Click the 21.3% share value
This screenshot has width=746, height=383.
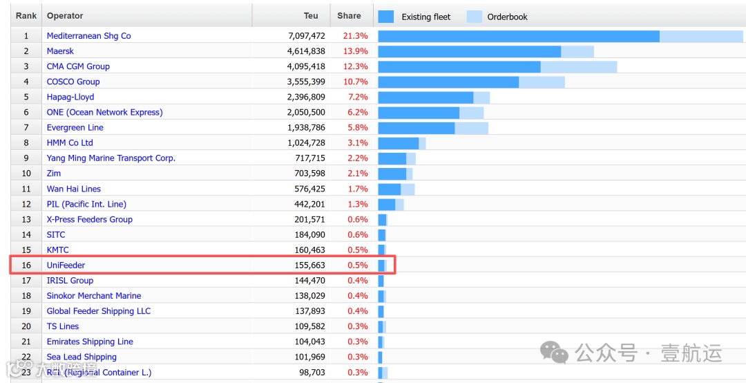[x=356, y=36]
